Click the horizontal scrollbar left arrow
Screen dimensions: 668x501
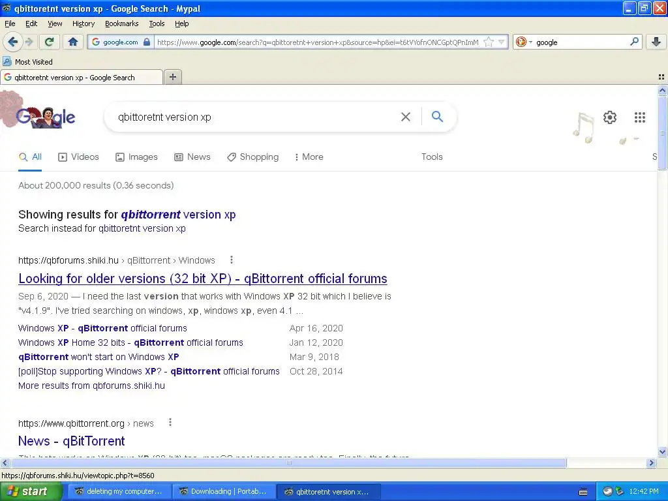click(5, 463)
